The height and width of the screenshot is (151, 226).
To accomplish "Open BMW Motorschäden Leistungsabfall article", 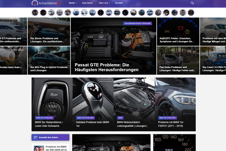I will pos(132,124).
